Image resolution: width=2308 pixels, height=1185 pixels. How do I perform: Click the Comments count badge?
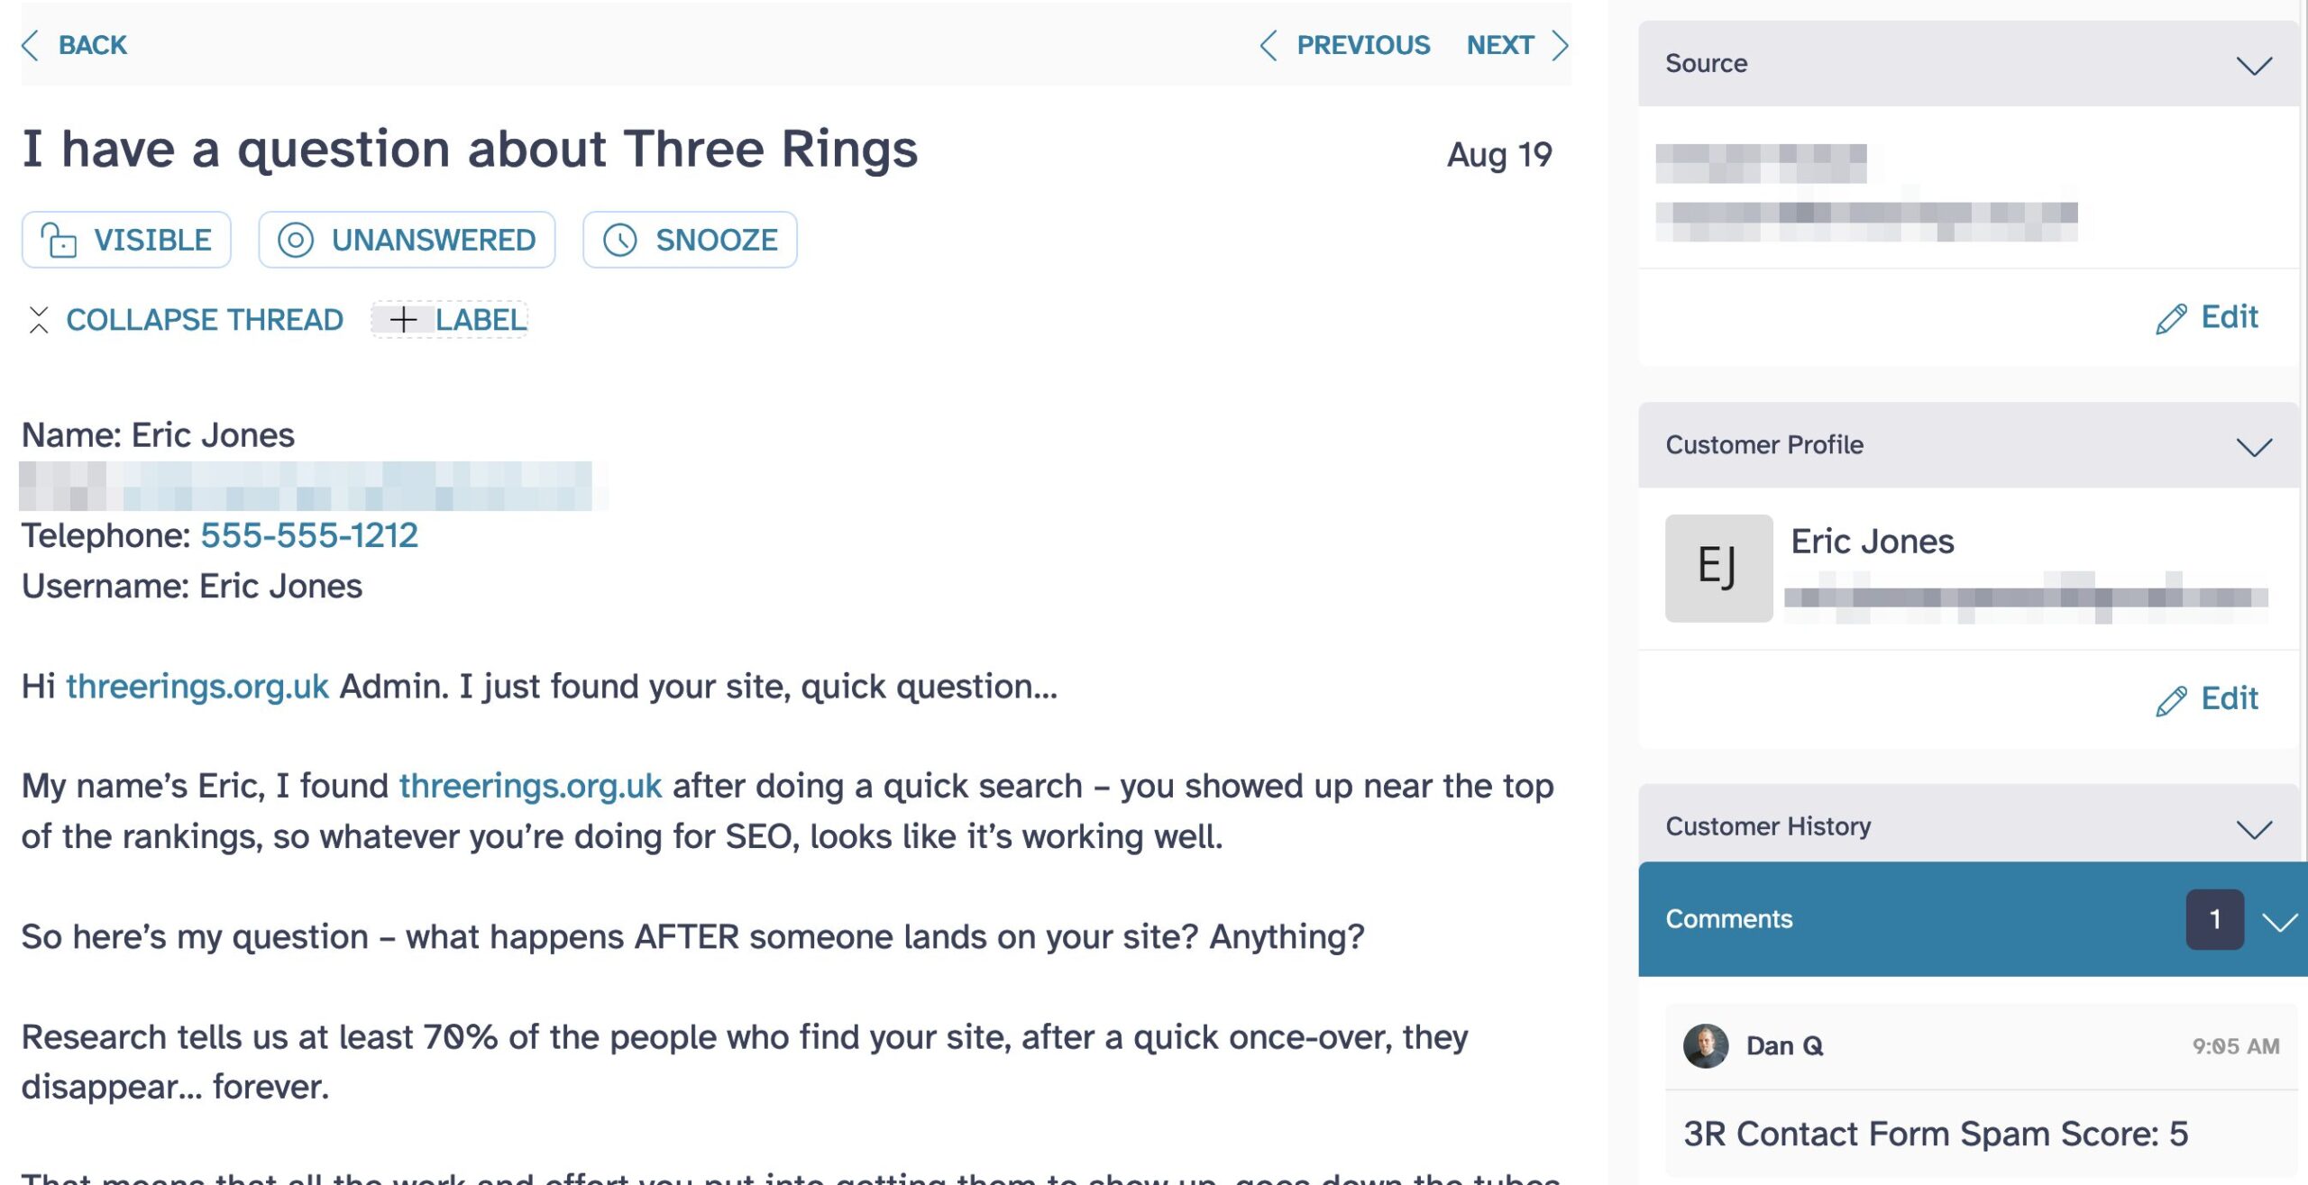(2214, 919)
